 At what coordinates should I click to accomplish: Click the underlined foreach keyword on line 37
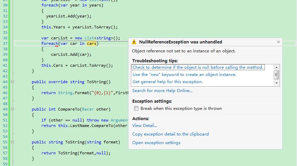click(x=50, y=43)
